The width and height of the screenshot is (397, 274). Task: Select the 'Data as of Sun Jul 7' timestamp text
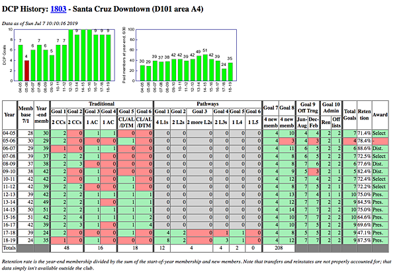tap(40, 24)
